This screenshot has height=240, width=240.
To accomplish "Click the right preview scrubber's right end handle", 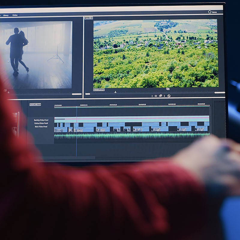I will click(220, 93).
